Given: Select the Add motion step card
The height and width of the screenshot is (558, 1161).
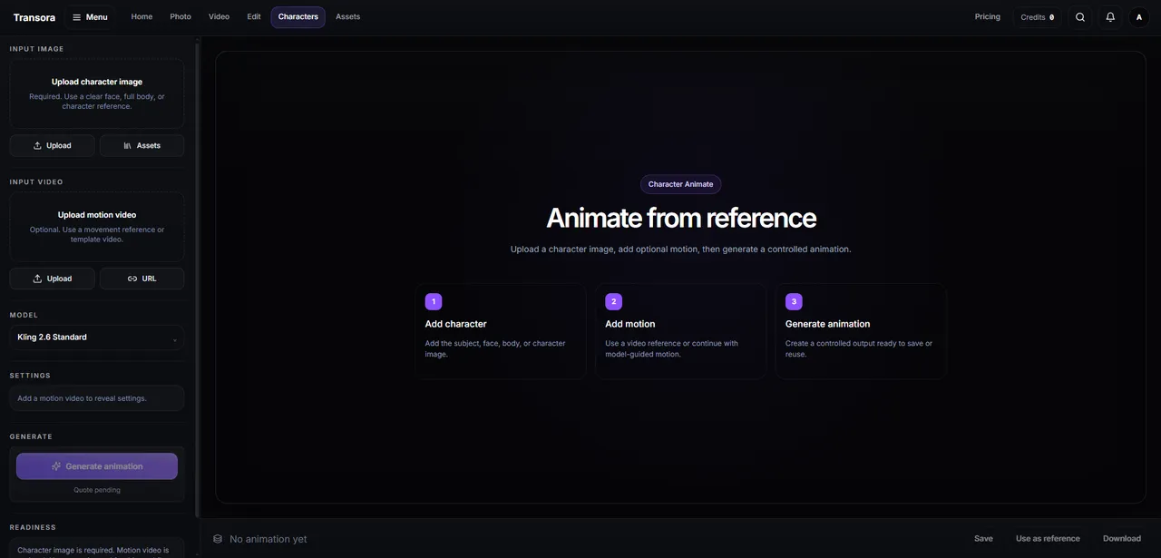Looking at the screenshot, I should click(680, 331).
